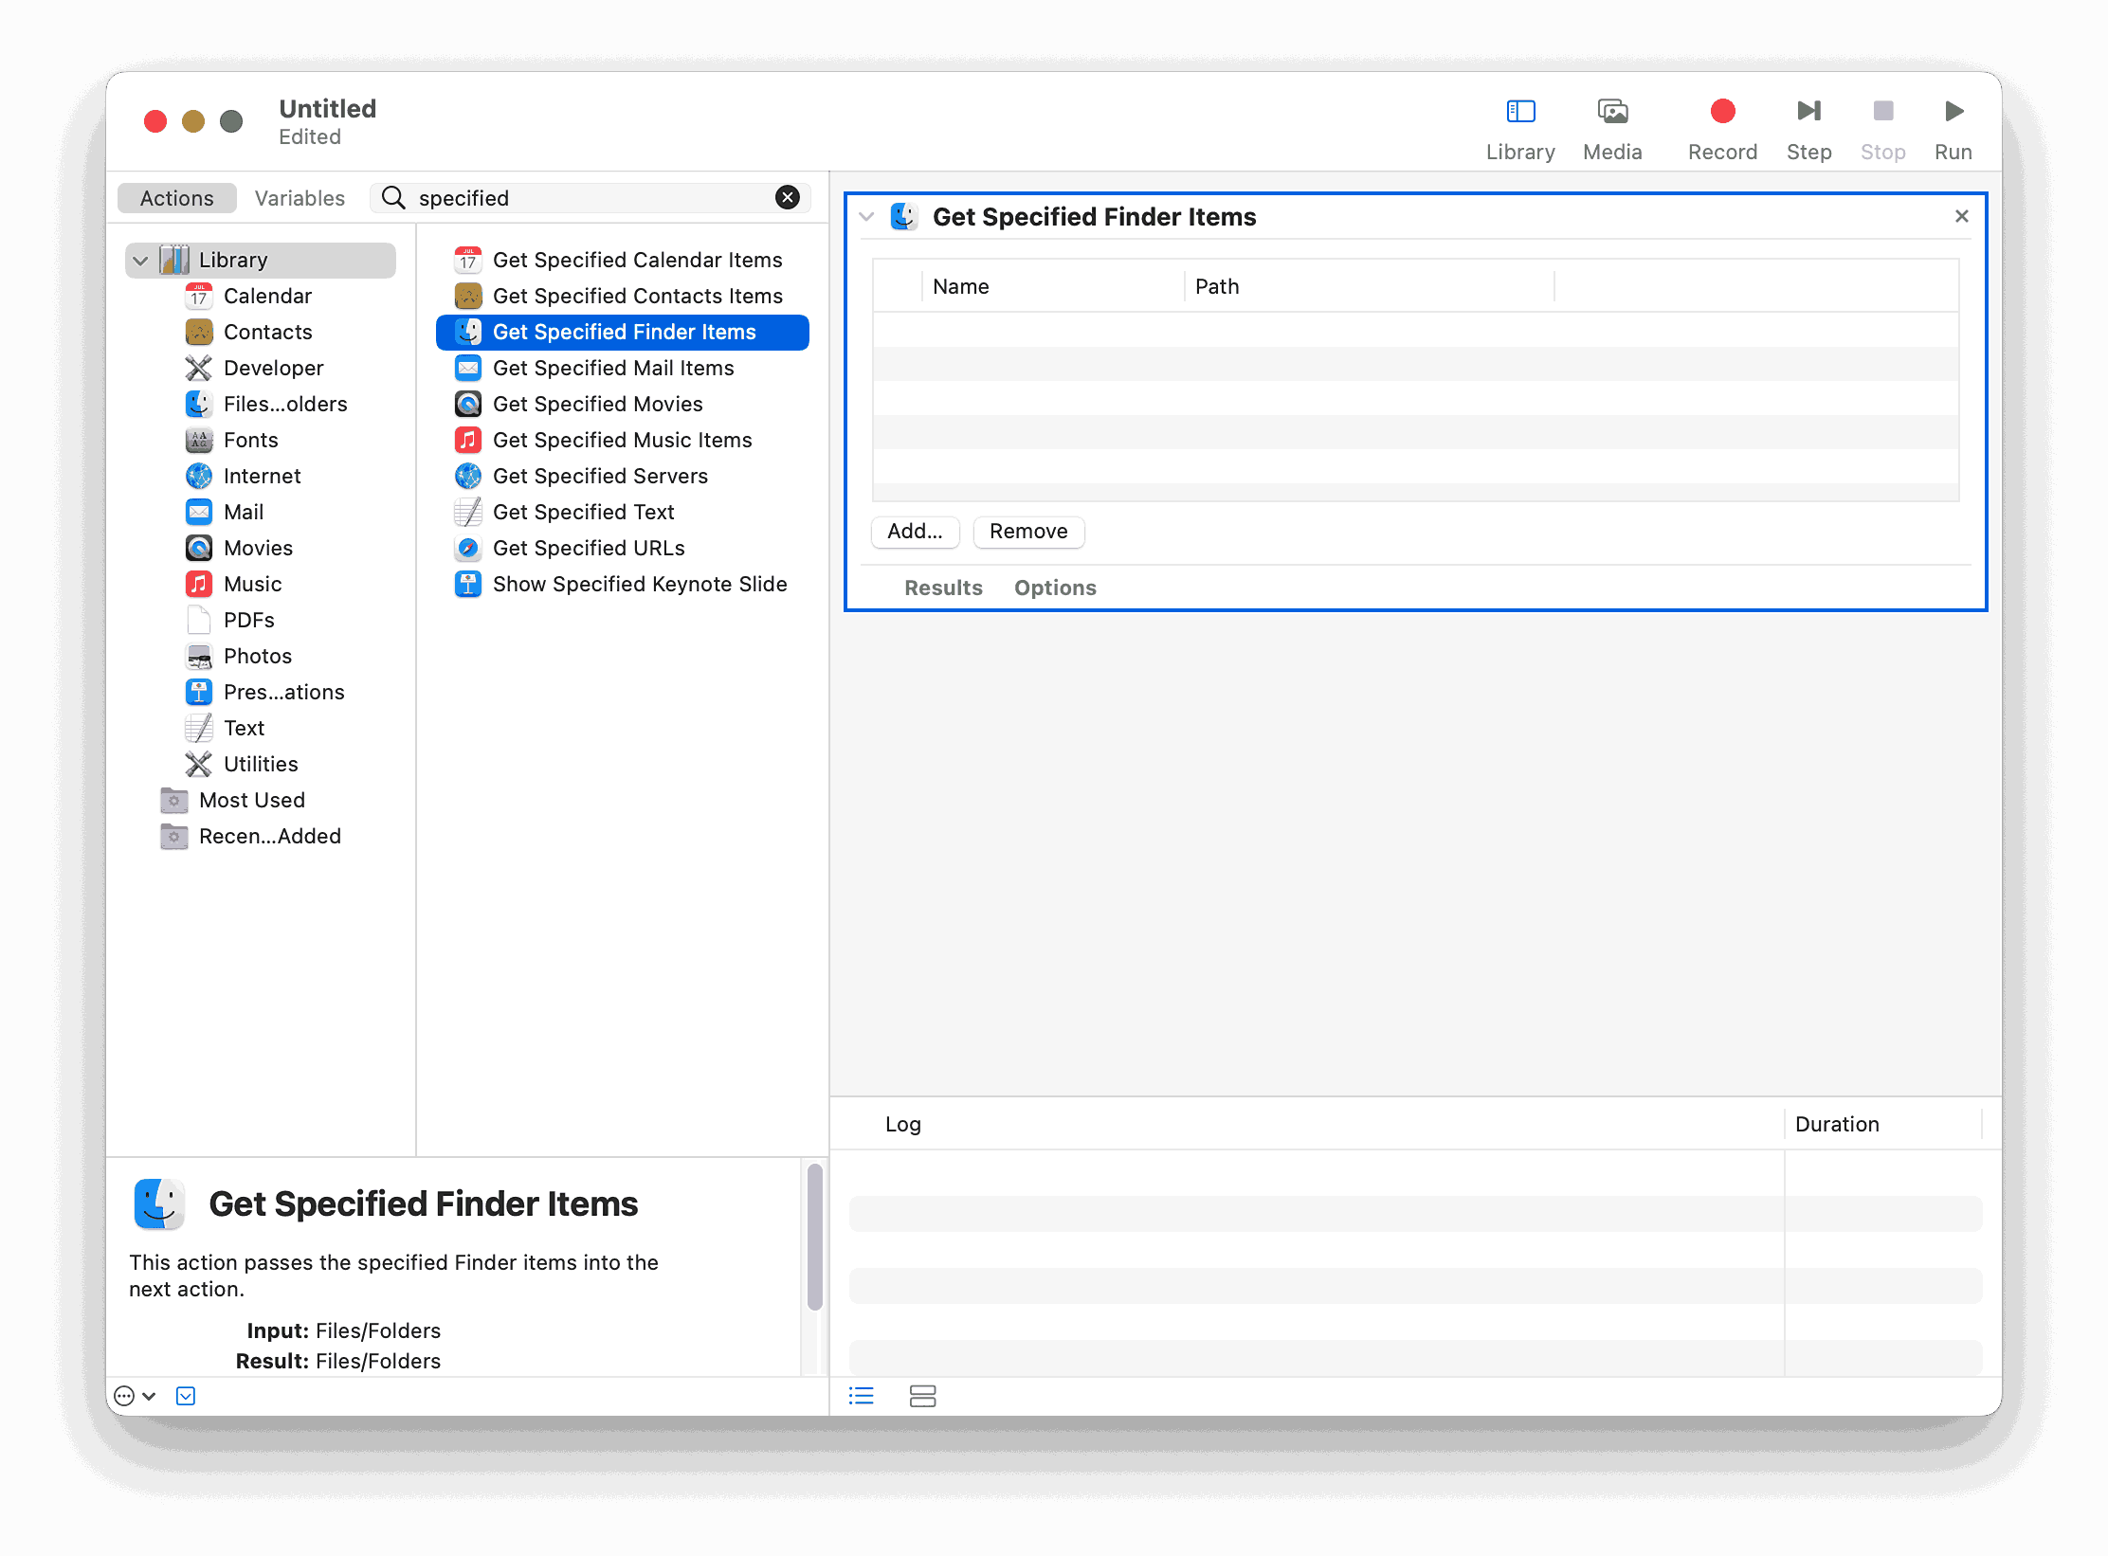Viewport: 2108px width, 1556px height.
Task: Select the Photos category in the sidebar
Action: coord(258,656)
